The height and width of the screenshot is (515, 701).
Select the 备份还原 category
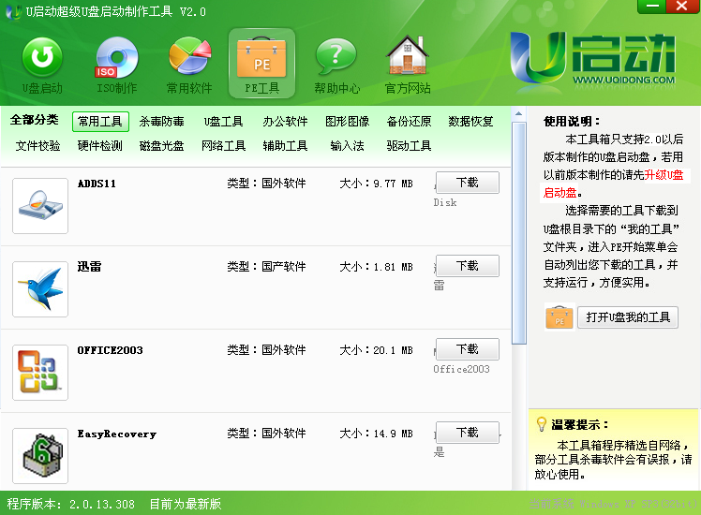409,122
